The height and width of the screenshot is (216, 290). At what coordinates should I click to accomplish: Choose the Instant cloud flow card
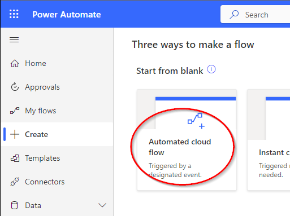(x=269, y=140)
